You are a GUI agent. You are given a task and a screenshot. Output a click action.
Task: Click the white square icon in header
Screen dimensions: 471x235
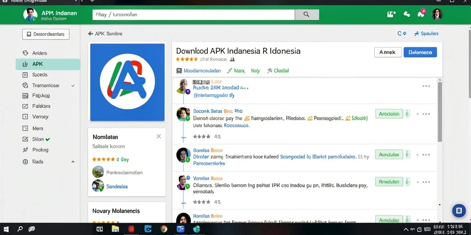click(x=391, y=14)
